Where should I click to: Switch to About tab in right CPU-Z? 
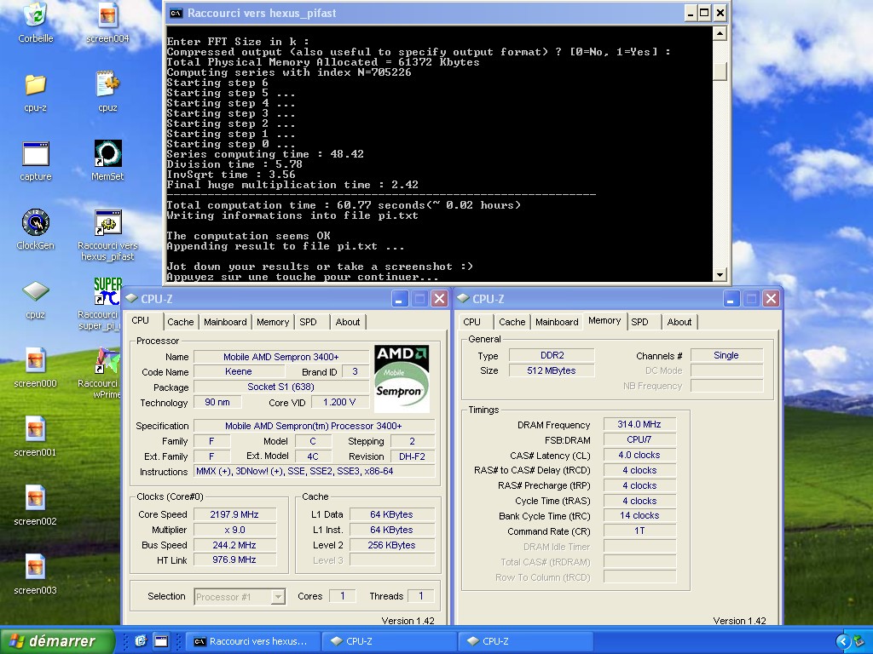(679, 322)
